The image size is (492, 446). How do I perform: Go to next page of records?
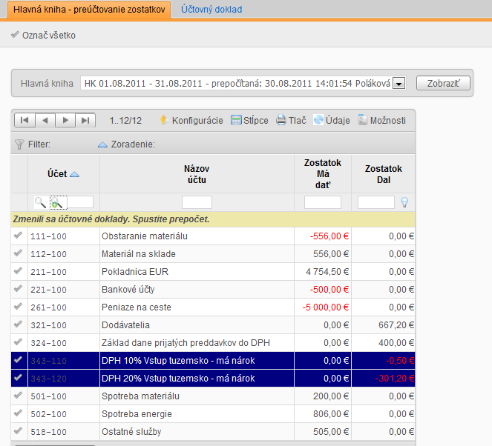click(x=65, y=120)
